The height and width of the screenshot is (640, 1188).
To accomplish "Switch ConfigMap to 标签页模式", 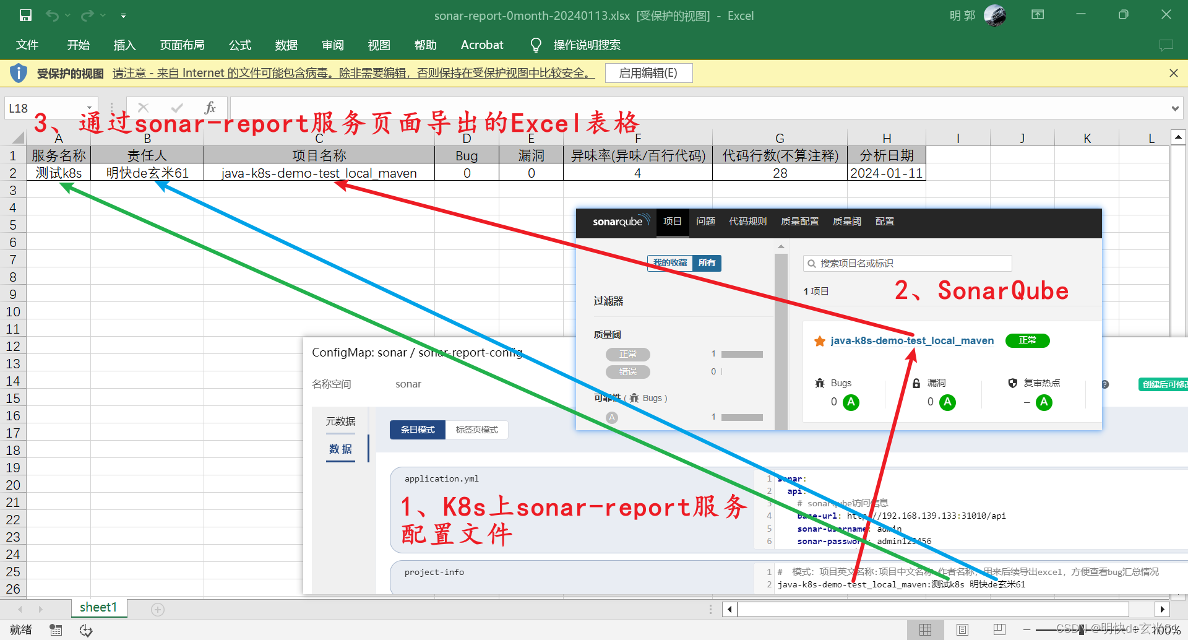I will click(476, 430).
